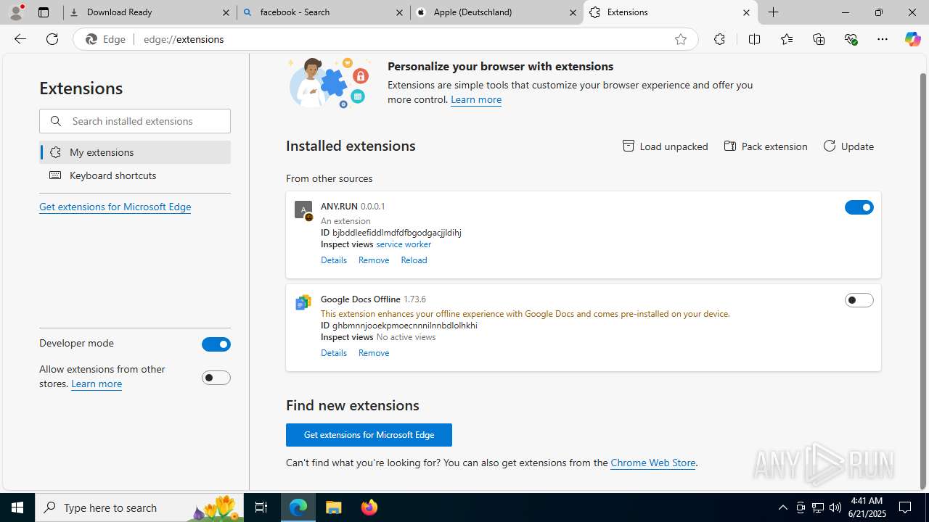This screenshot has width=929, height=522.
Task: Close the Download Ready tab
Action: click(x=226, y=12)
